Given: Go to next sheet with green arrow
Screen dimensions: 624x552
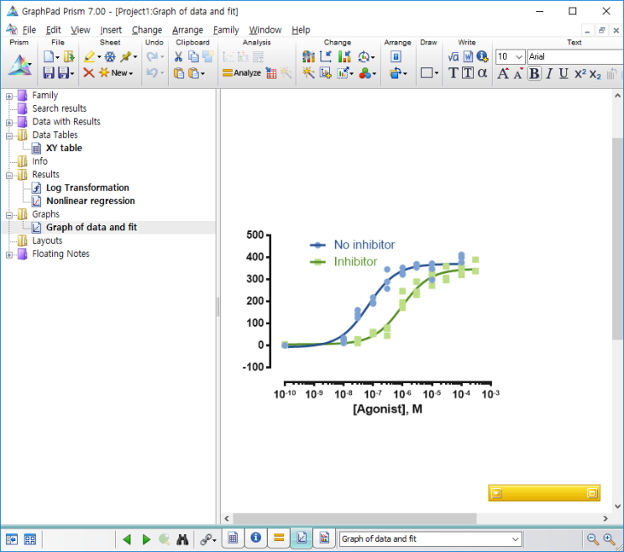Looking at the screenshot, I should [146, 539].
